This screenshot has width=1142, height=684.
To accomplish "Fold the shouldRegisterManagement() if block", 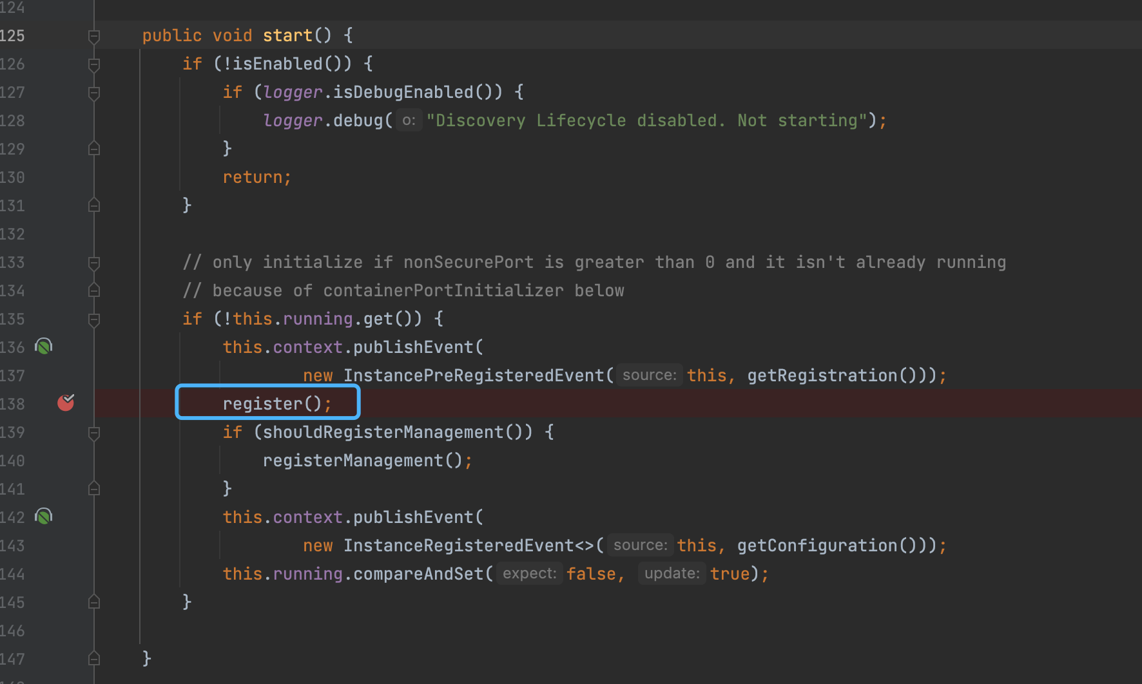I will point(94,433).
